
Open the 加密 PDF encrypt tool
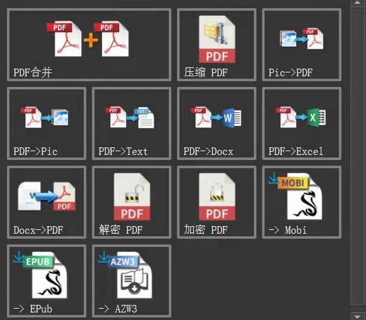click(x=217, y=202)
